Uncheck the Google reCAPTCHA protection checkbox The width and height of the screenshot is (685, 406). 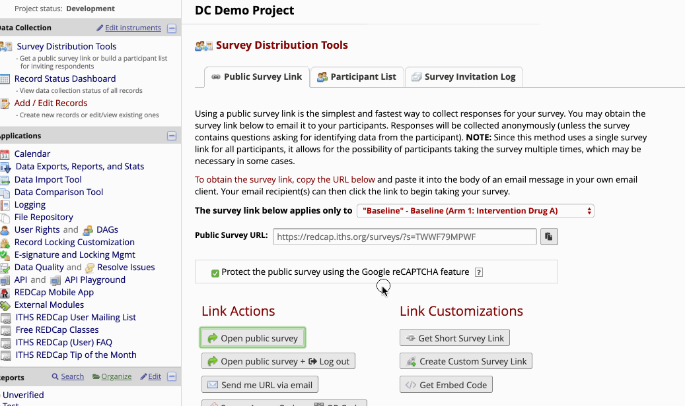pos(215,274)
